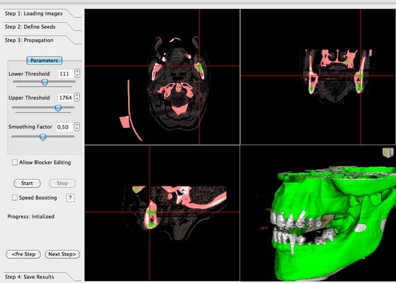Click the Speed Boosting help question mark

70,198
